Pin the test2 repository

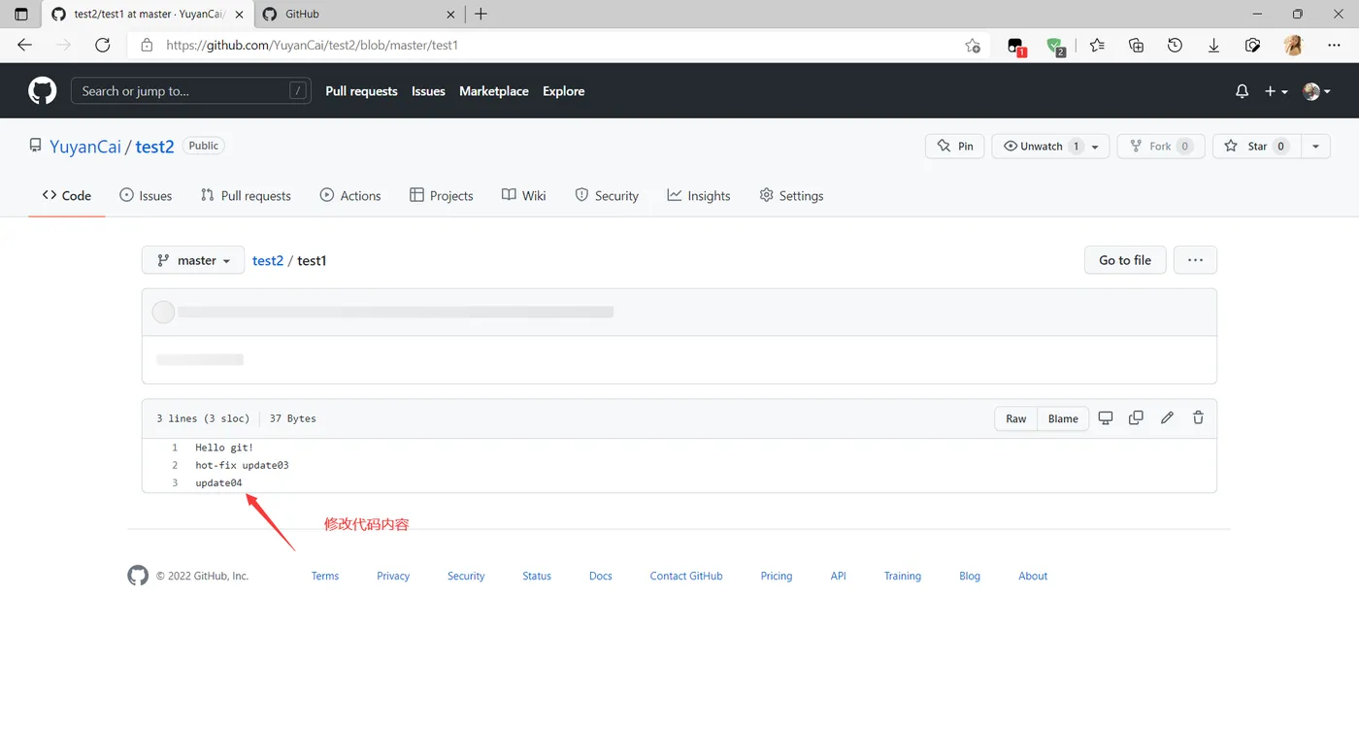point(955,147)
